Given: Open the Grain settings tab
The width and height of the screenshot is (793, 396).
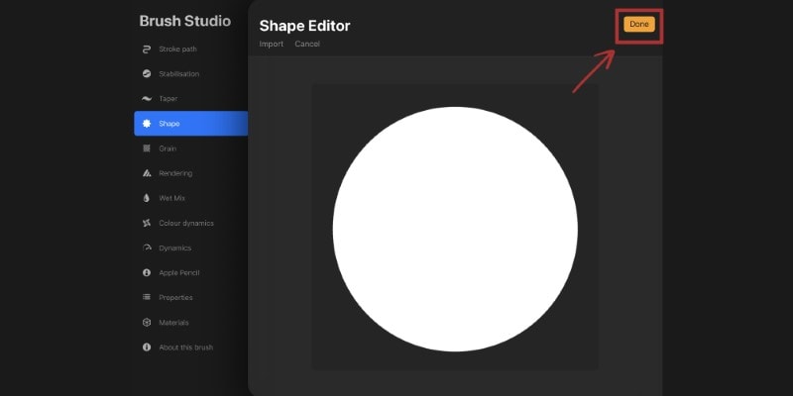Looking at the screenshot, I should click(191, 148).
